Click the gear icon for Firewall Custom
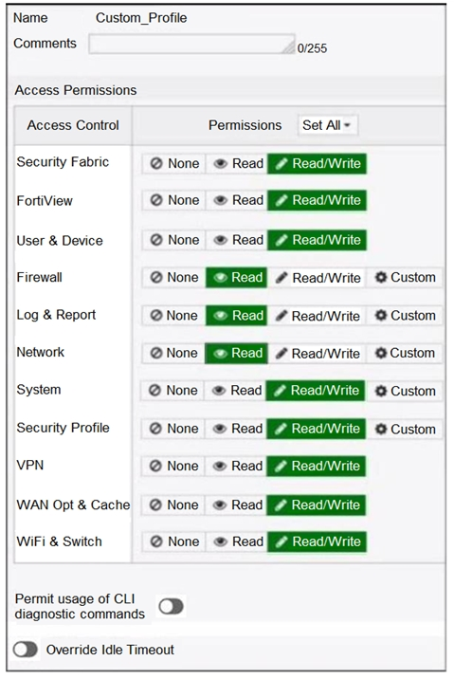Viewport: 454px width, 679px height. coord(380,277)
